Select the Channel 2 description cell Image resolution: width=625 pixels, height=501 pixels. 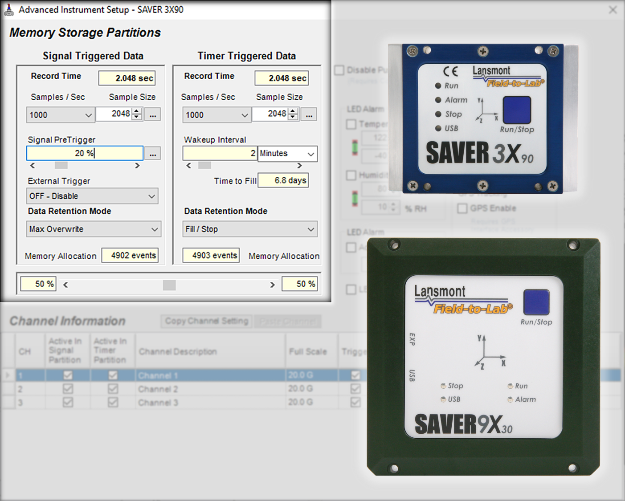[x=210, y=389]
